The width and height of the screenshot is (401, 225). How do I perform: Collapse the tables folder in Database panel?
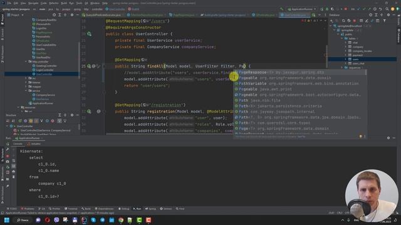click(341, 39)
